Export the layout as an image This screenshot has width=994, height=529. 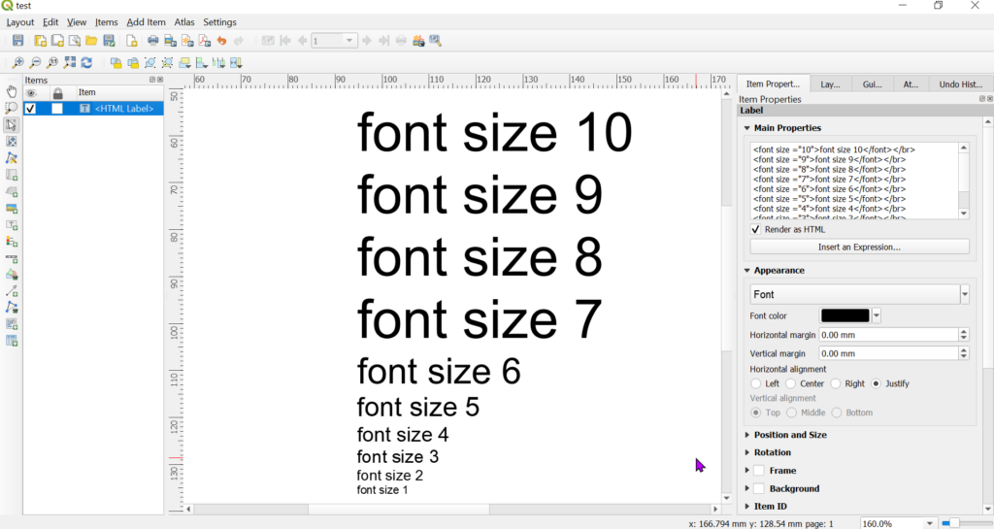pos(170,41)
